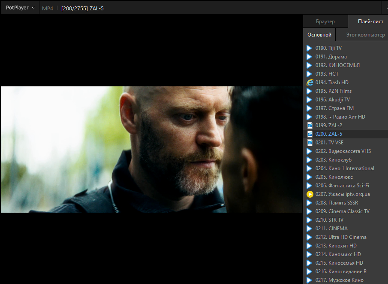Click the '[200/2755] ZAL-5' title text
388x284 pixels.
coord(82,9)
